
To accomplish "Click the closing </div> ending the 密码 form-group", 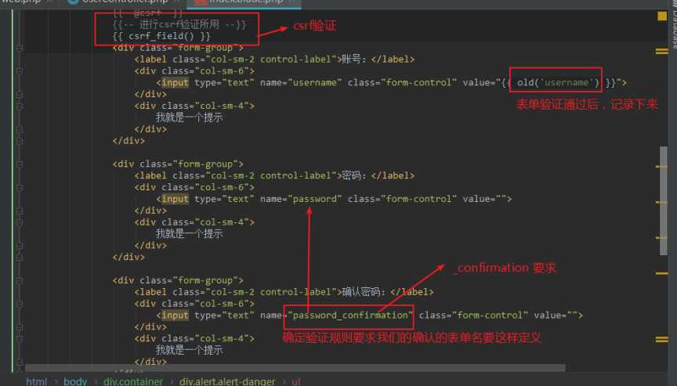I will click(x=129, y=258).
